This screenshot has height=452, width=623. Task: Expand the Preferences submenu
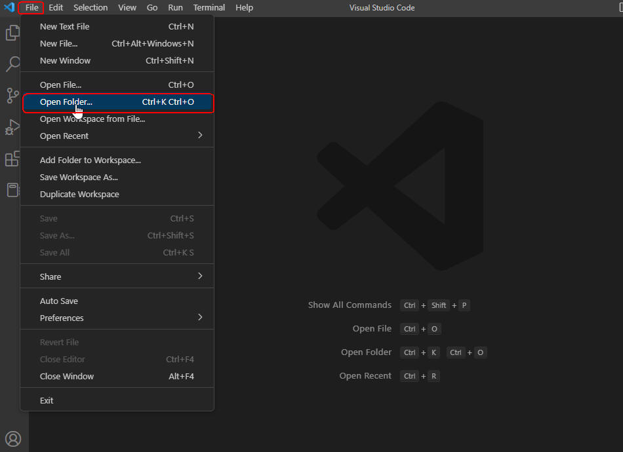click(117, 318)
